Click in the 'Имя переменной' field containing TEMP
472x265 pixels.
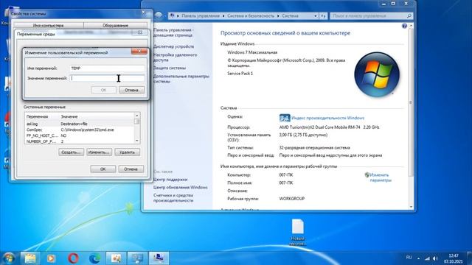[107, 68]
